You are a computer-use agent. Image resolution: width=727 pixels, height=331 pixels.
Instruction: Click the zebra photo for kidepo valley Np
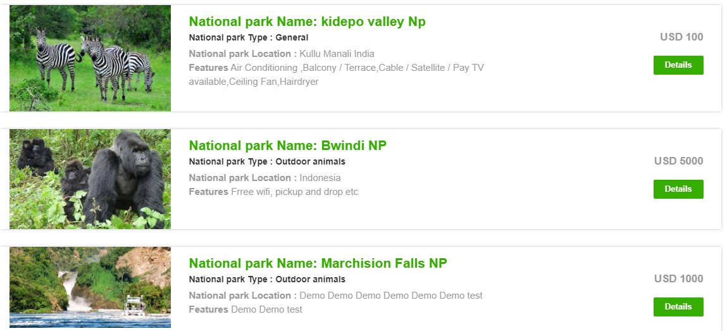click(90, 58)
